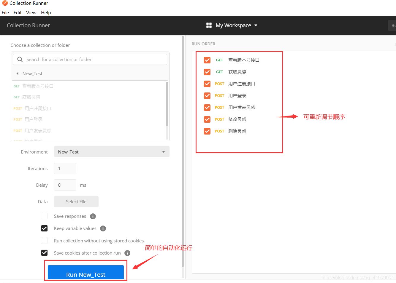396x283 pixels.
Task: Click info icon beside Save responses
Action: click(x=93, y=216)
